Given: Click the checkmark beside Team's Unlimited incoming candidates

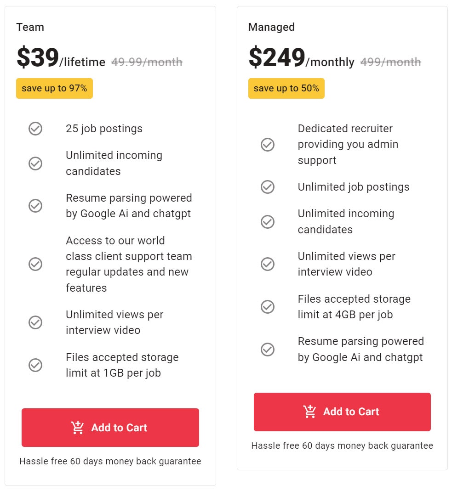Looking at the screenshot, I should coord(35,164).
